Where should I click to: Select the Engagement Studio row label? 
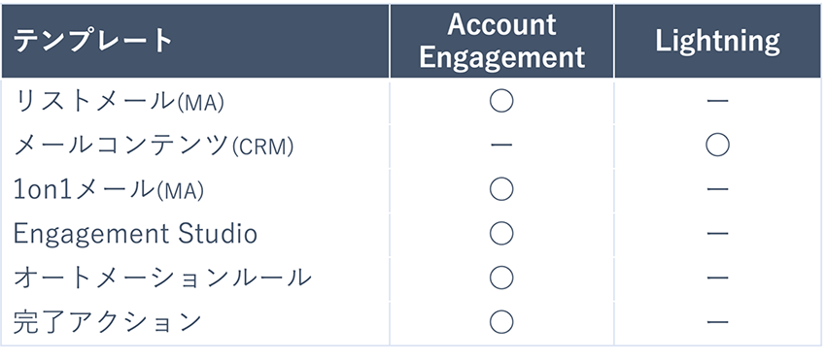click(x=135, y=234)
